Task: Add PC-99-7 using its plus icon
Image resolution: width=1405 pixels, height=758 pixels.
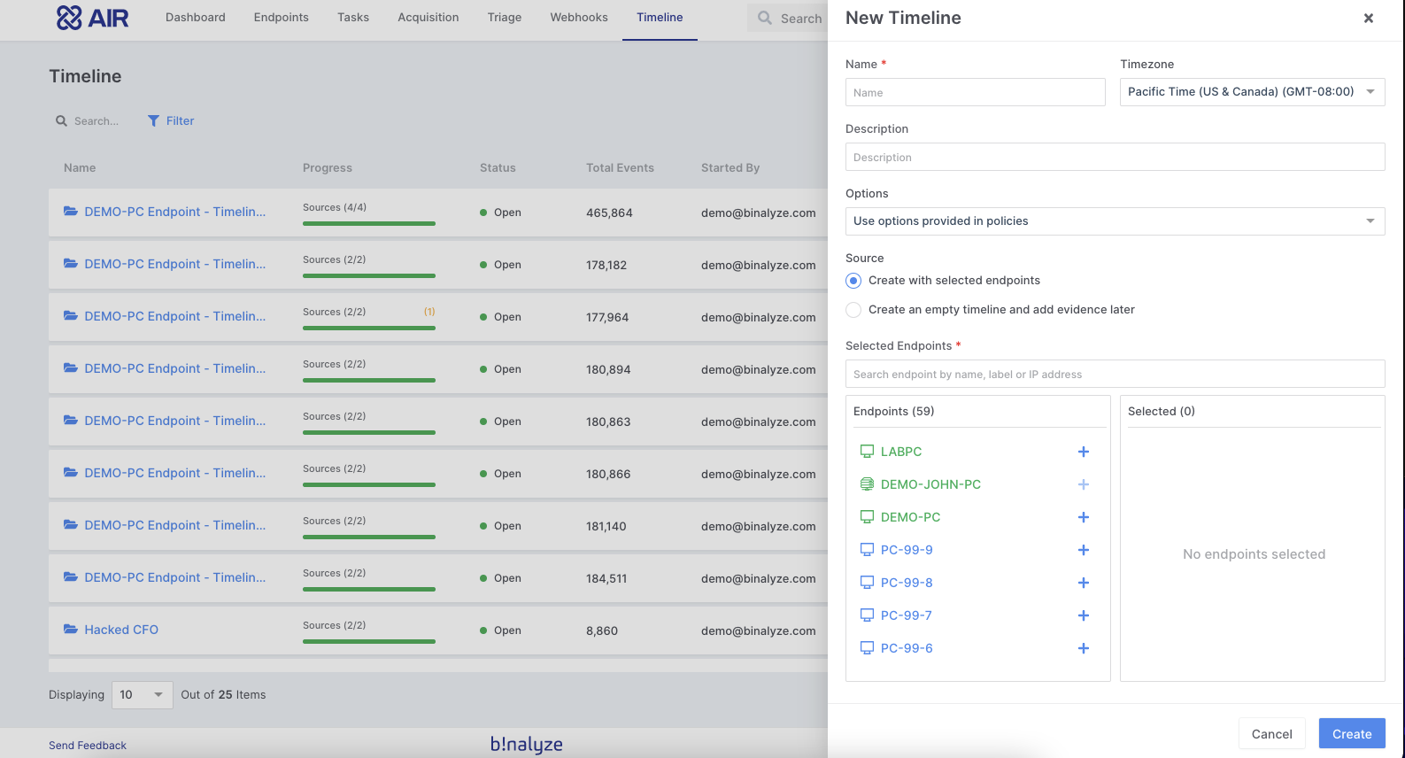Action: click(1083, 615)
